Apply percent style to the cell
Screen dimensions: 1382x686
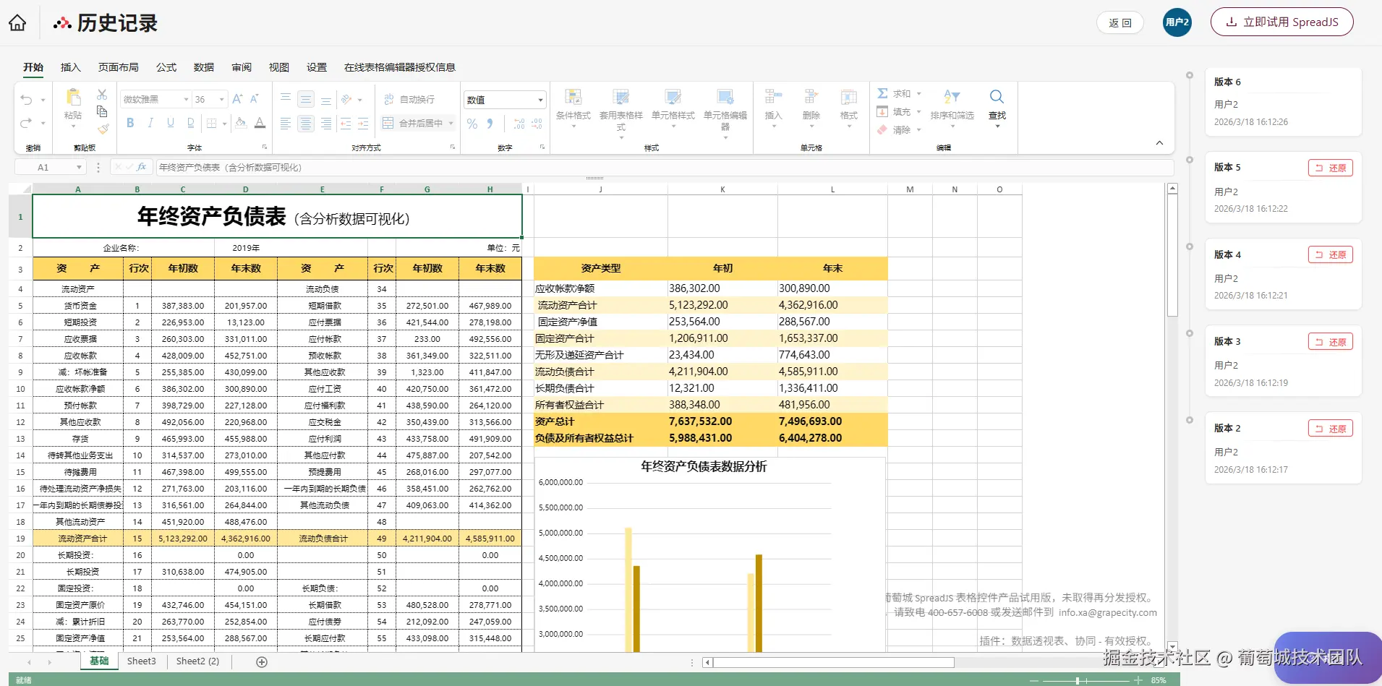(x=472, y=124)
